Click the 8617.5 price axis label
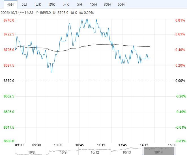Image resolution: width=187 pixels, height=155 pixels. click(x=9, y=128)
